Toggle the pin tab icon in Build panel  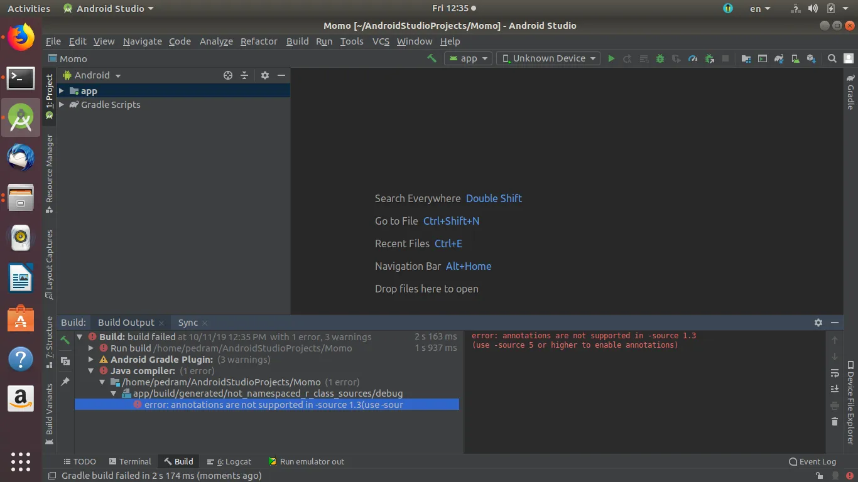pyautogui.click(x=65, y=382)
